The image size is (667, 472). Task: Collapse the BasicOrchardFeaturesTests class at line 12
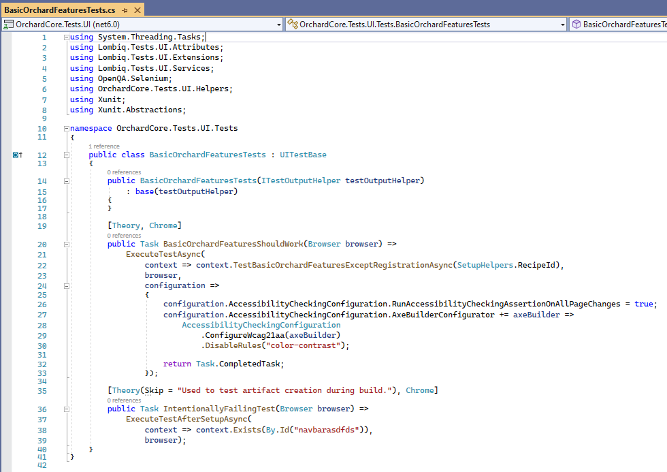tap(67, 155)
